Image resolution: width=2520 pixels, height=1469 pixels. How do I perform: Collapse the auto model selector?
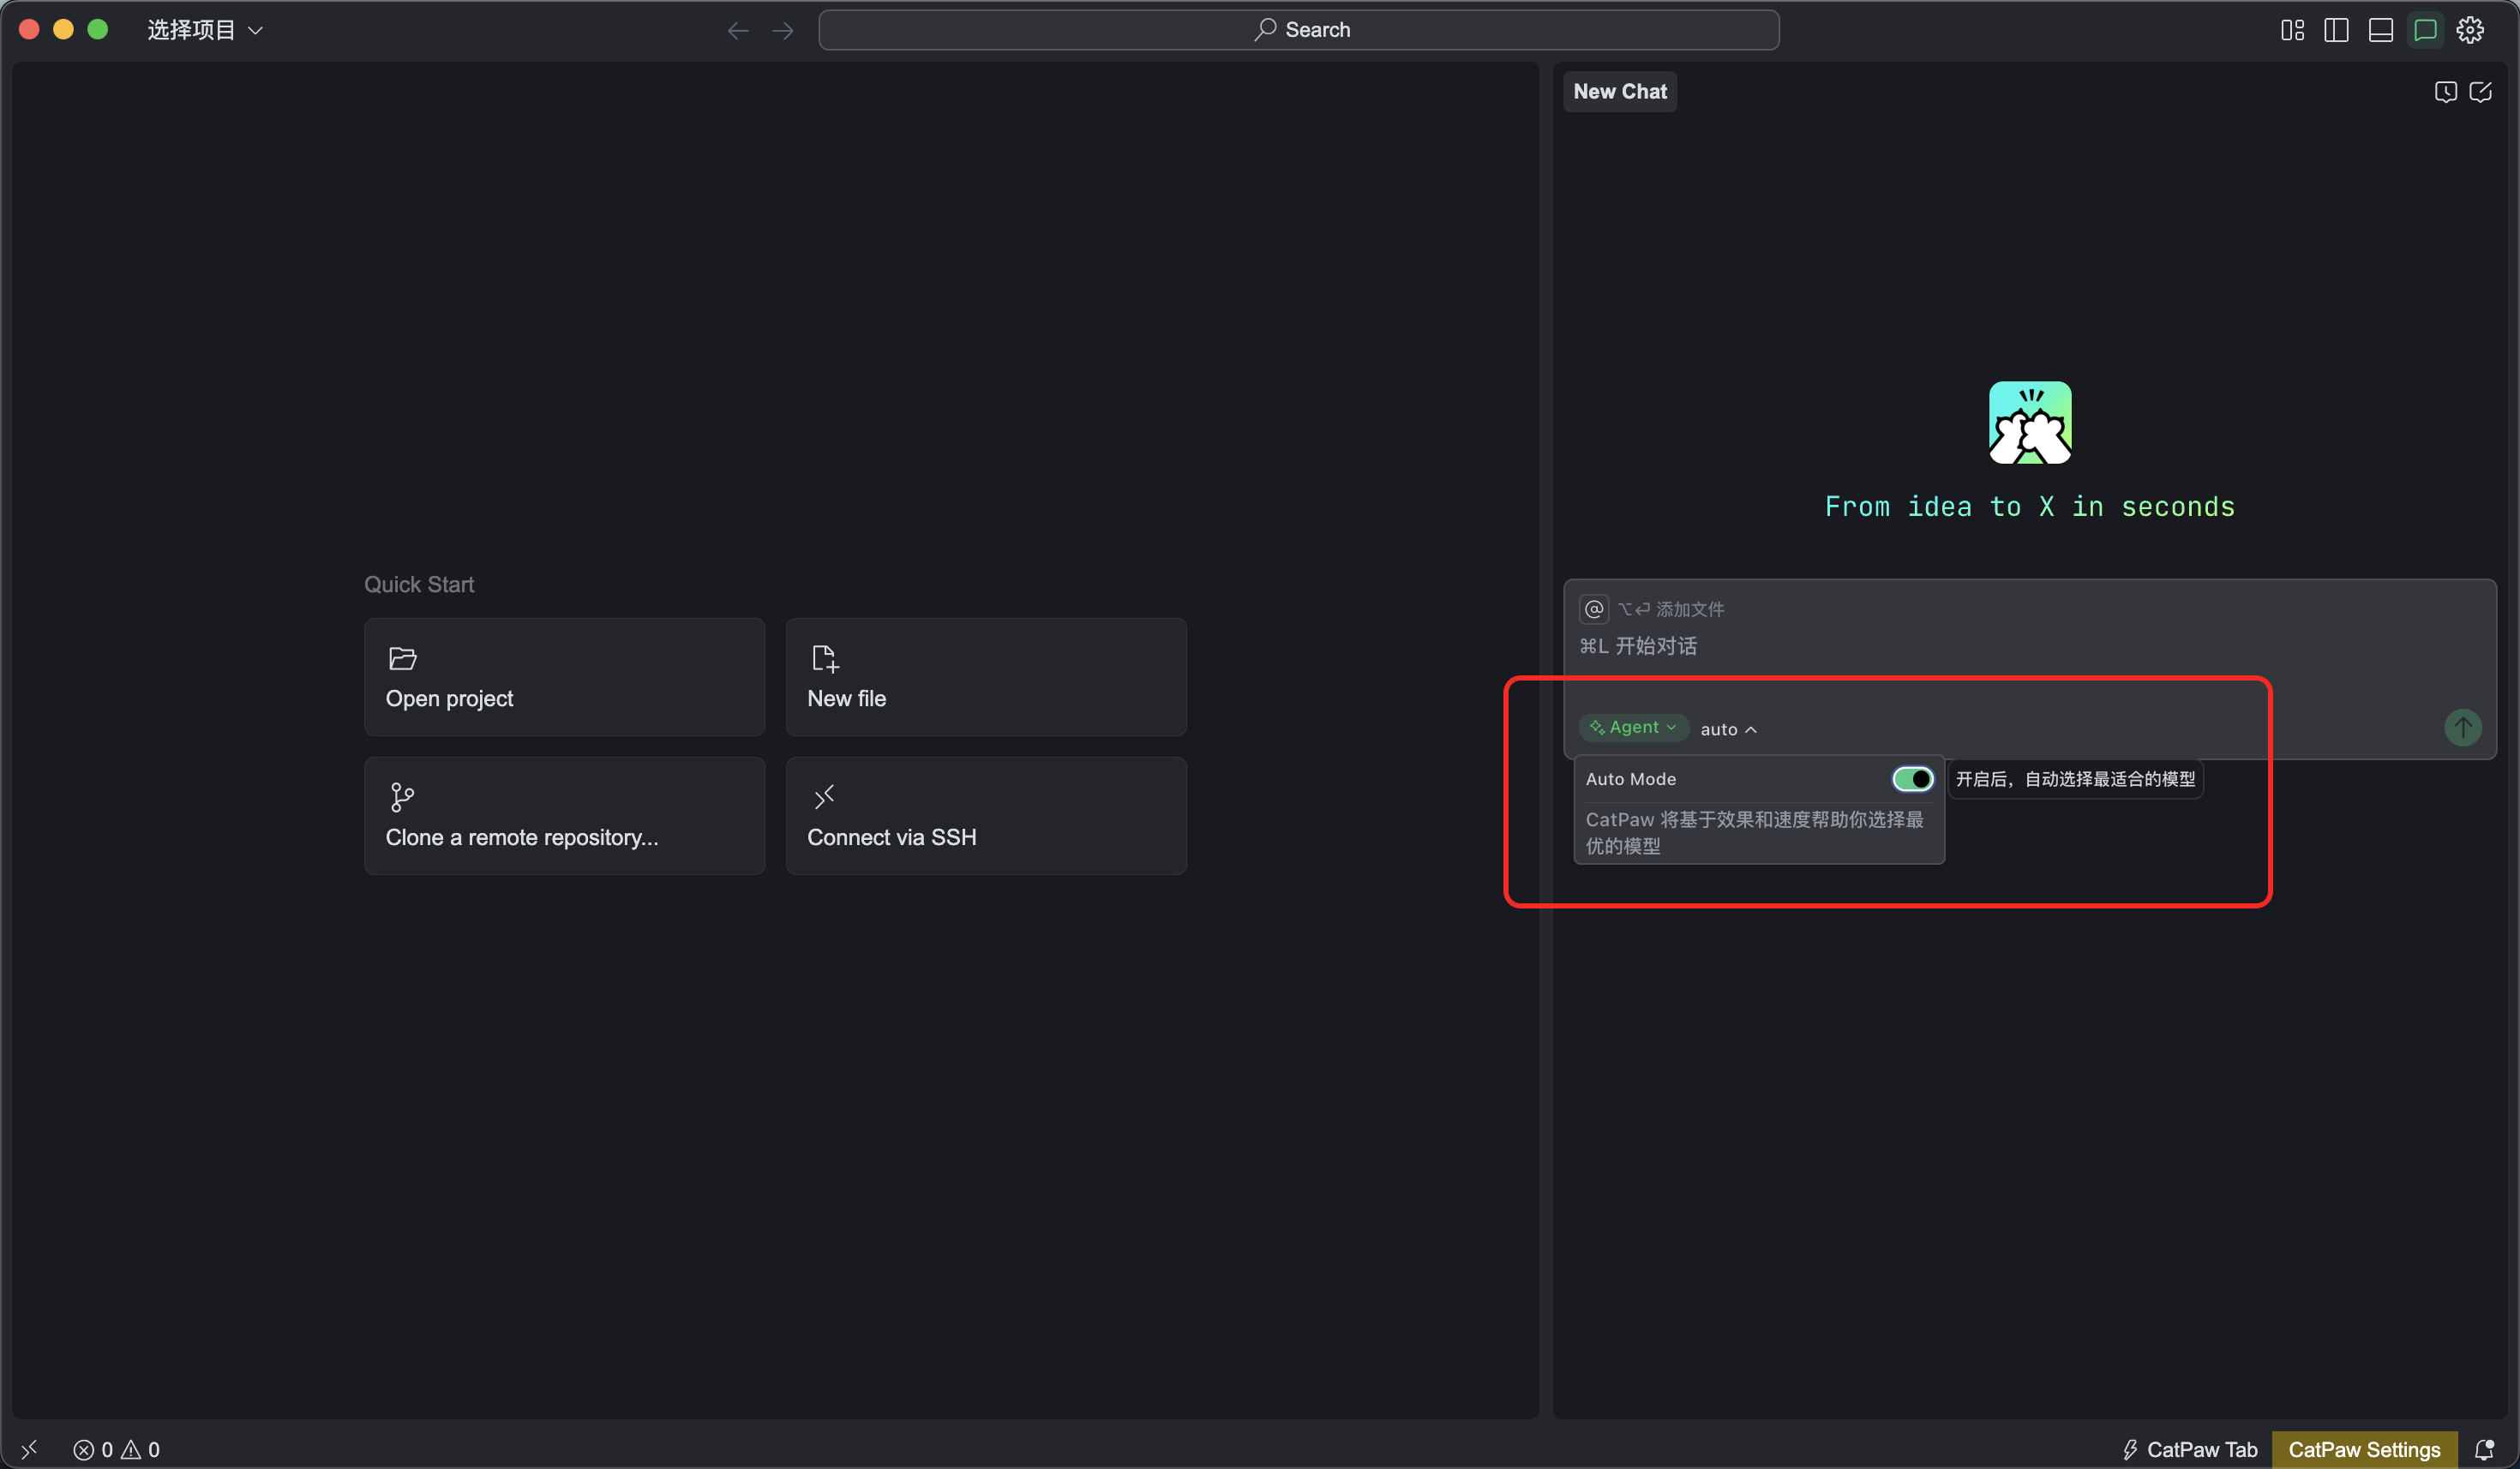[x=1728, y=729]
